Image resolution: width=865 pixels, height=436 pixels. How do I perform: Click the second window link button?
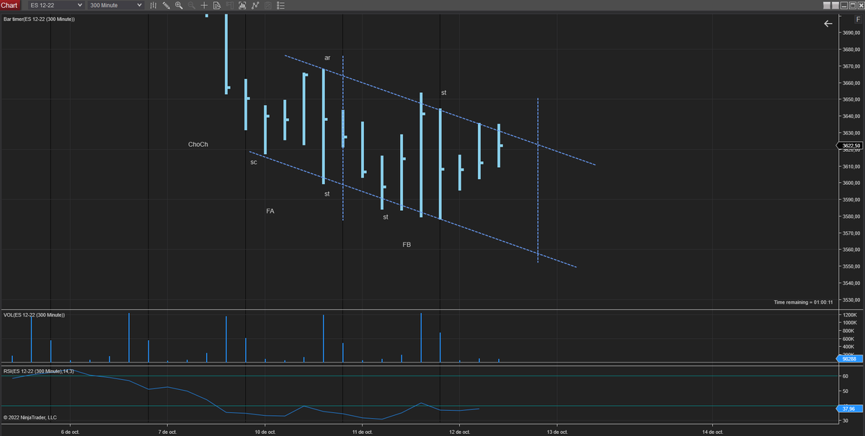[835, 6]
